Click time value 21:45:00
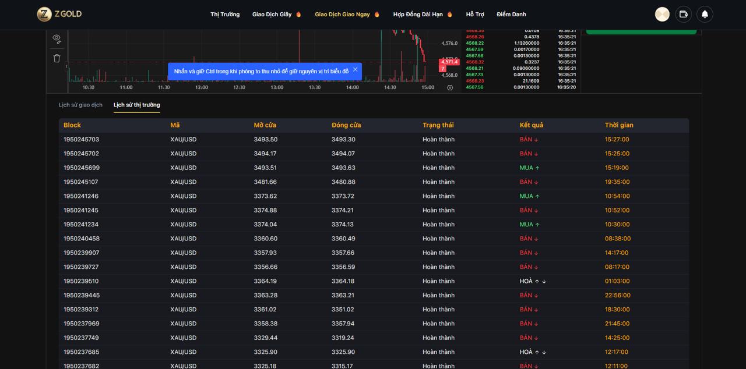Screen dimensions: 746x369 (617, 324)
